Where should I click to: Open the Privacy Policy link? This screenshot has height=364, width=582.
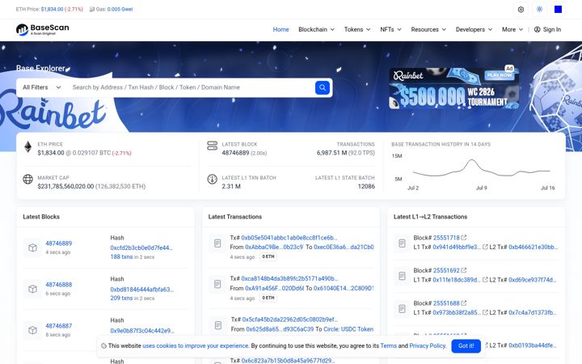428,346
